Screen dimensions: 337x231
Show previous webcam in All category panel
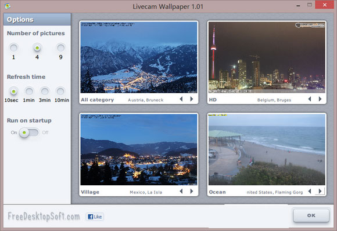tap(181, 99)
